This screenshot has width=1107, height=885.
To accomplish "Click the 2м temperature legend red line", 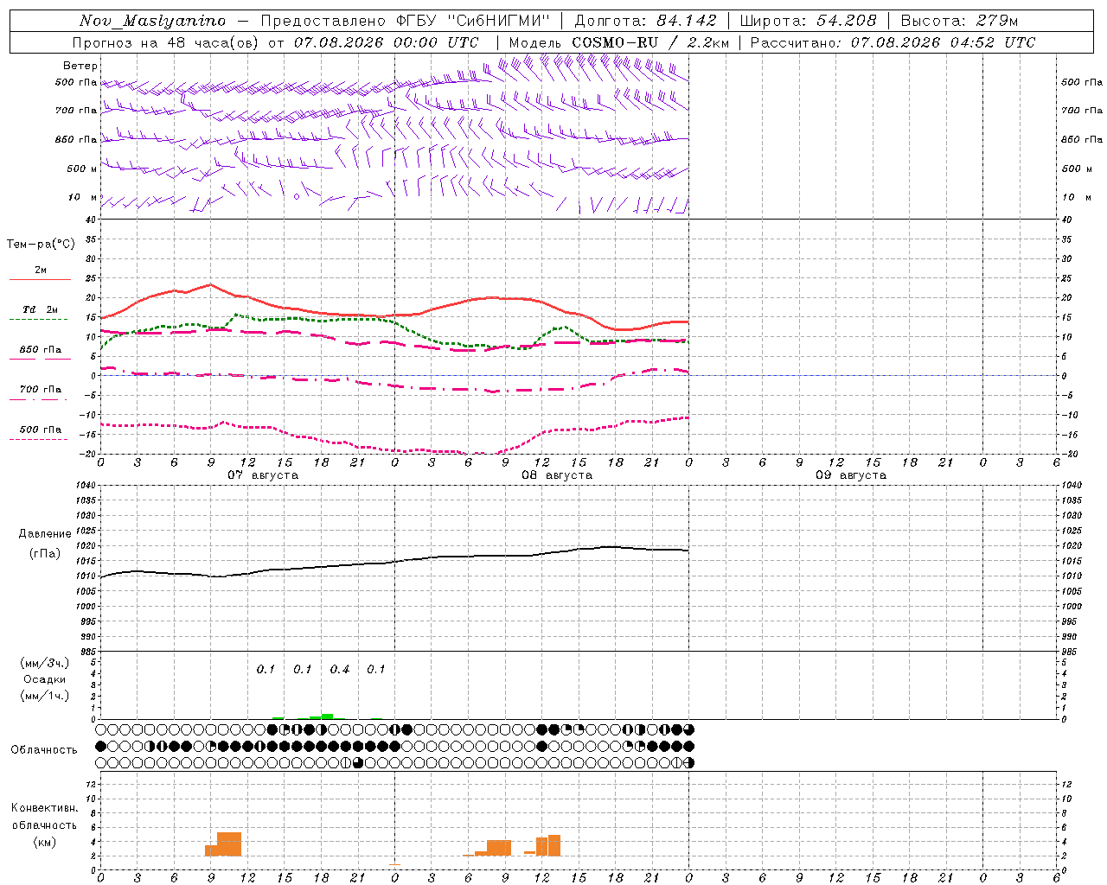I will 40,280.
